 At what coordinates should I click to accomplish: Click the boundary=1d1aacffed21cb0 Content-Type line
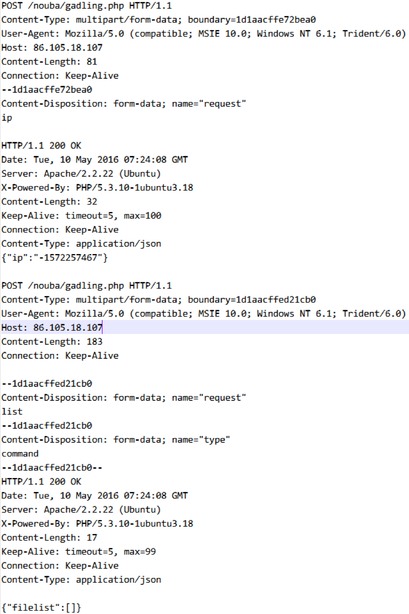(158, 300)
